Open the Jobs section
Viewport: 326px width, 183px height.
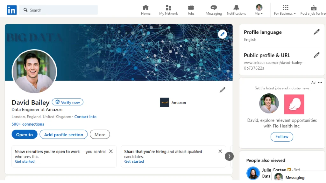coord(191,10)
